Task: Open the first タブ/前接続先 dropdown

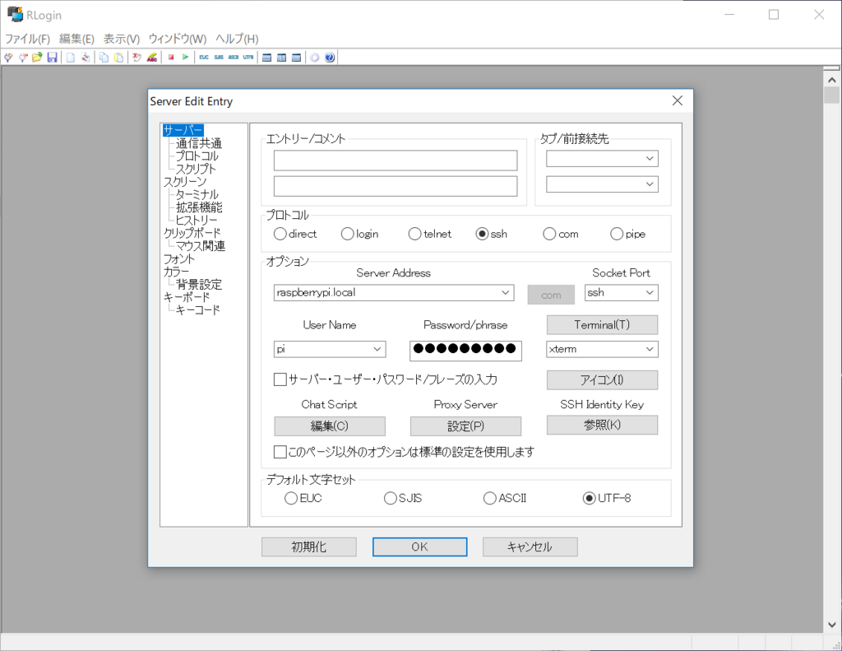Action: pos(650,159)
